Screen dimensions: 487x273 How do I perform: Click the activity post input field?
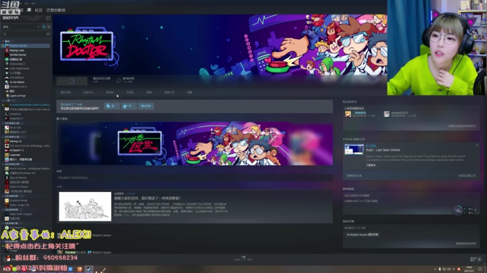194,178
